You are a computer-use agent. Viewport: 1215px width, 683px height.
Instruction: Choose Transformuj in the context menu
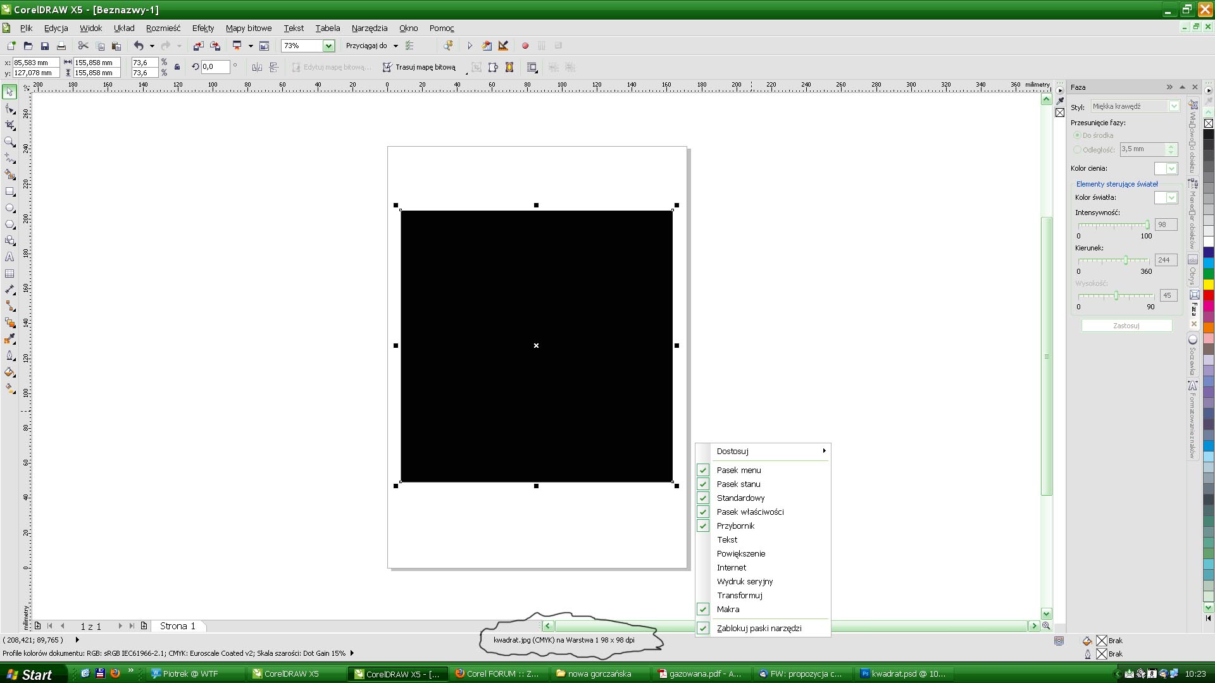tap(739, 595)
